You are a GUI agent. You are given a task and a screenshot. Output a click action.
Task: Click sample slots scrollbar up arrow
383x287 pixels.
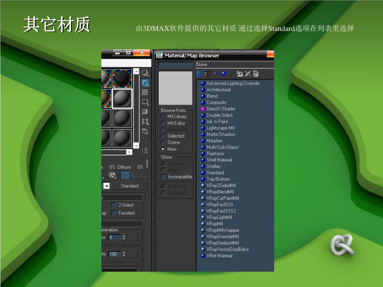[x=136, y=71]
